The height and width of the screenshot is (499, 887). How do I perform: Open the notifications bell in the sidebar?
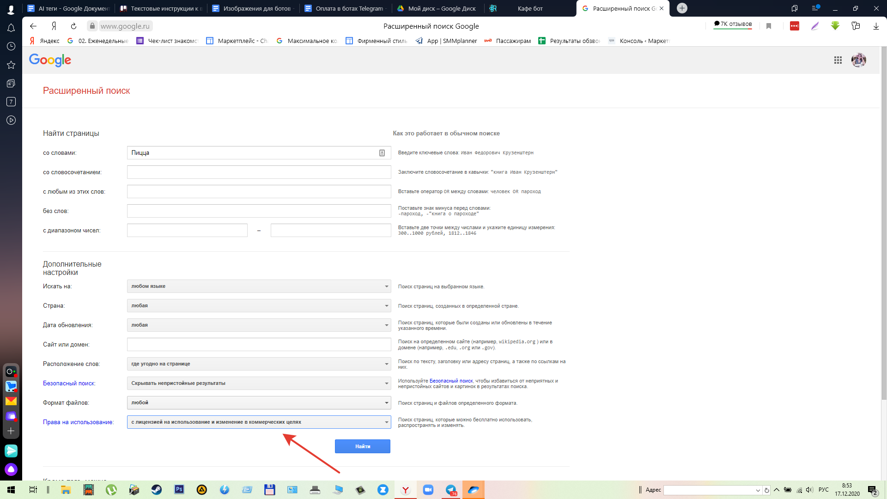(11, 28)
